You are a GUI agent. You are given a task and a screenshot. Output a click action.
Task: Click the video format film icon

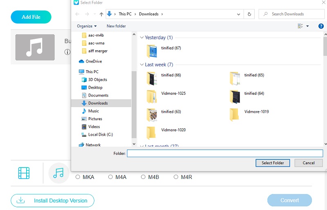pos(24,173)
